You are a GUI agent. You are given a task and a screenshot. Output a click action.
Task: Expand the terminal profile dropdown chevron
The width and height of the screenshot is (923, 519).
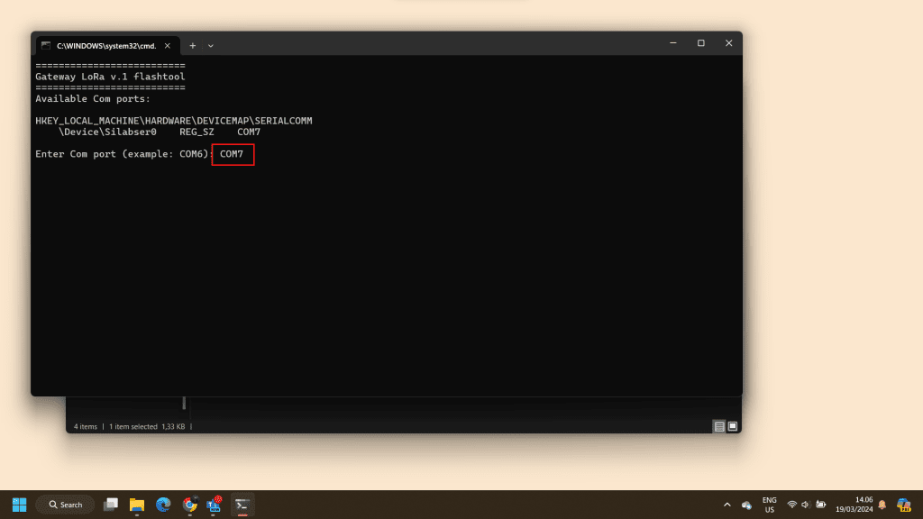(x=211, y=45)
